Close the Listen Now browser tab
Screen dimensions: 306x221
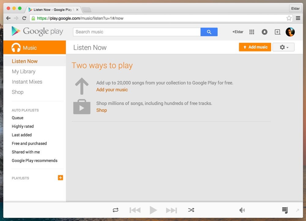coord(77,10)
